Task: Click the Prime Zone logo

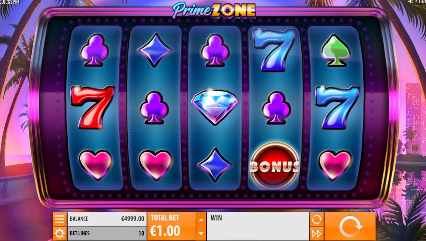Action: 214,11
